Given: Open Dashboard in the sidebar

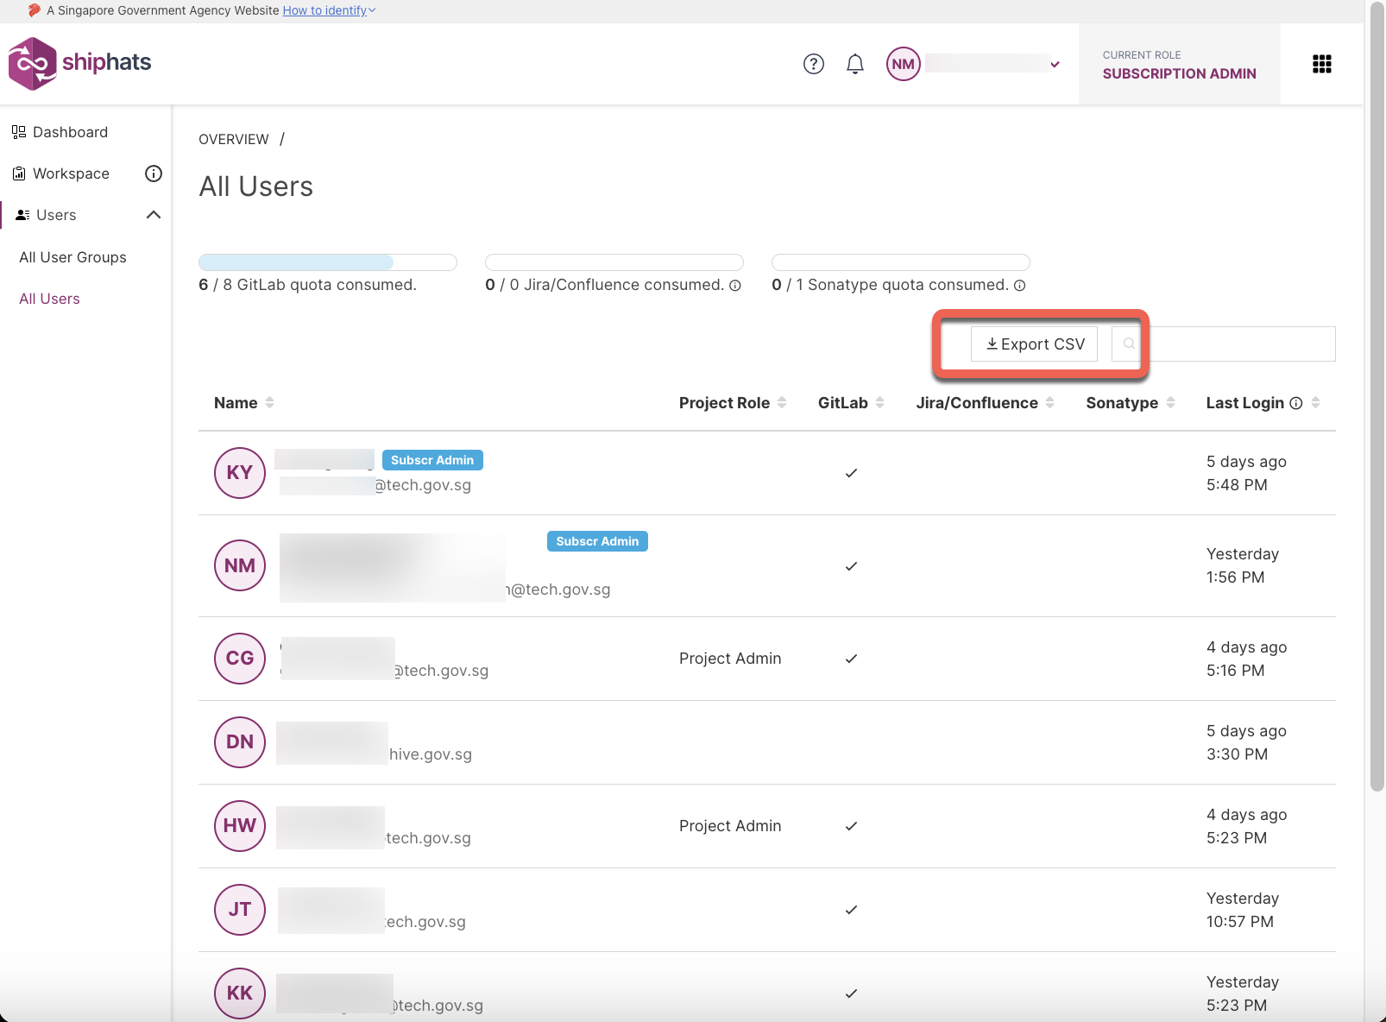Looking at the screenshot, I should [70, 132].
